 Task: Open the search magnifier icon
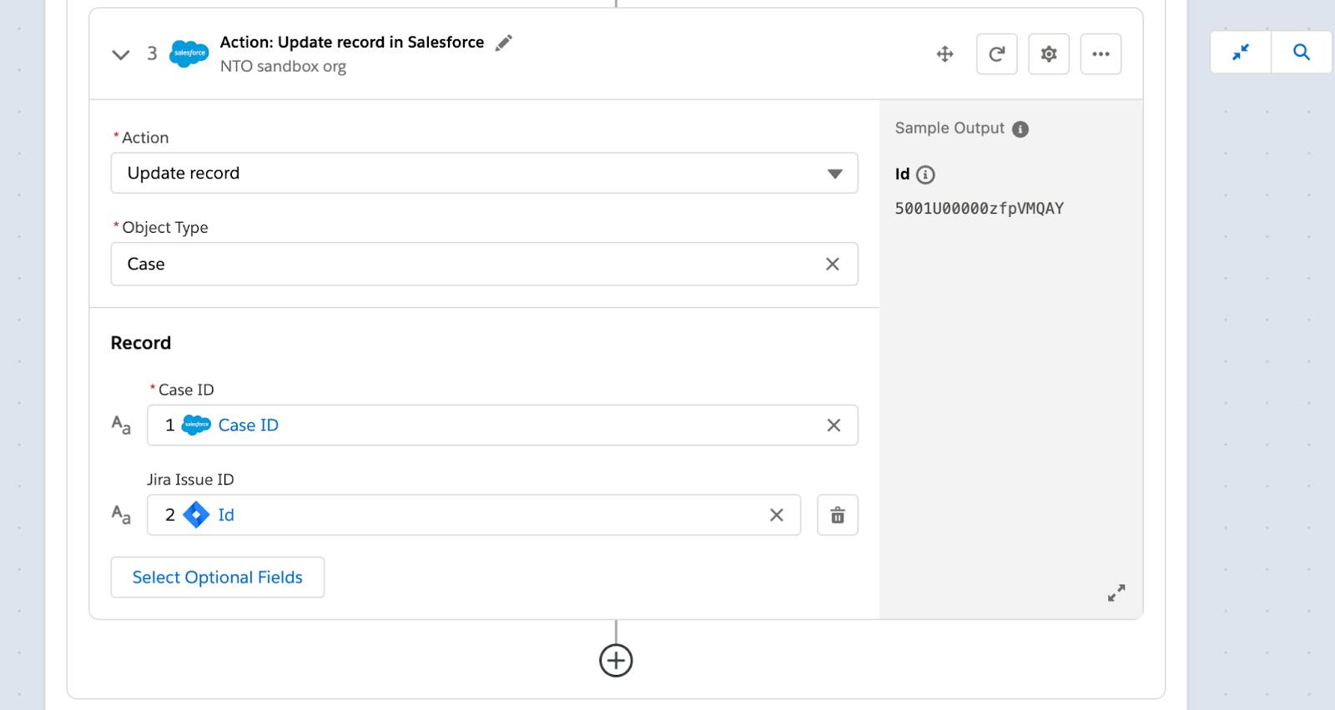[x=1302, y=52]
